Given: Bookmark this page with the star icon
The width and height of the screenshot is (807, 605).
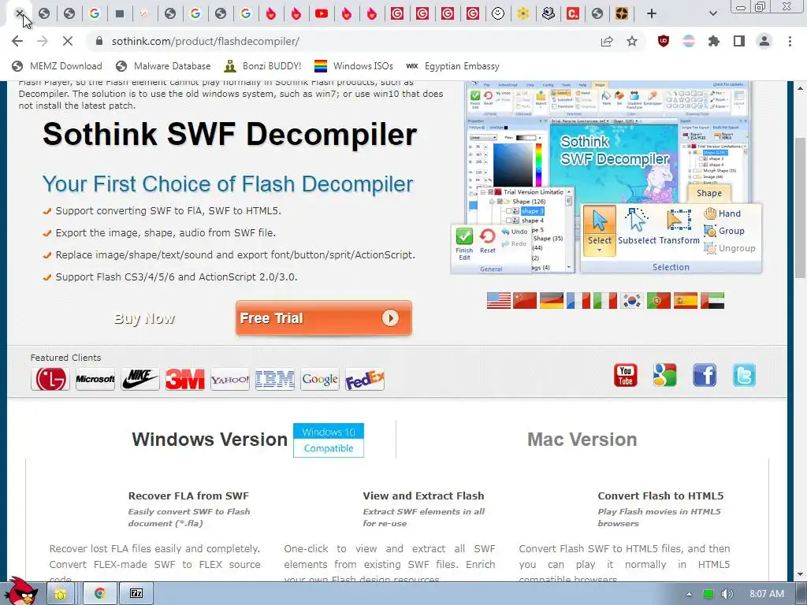Looking at the screenshot, I should pyautogui.click(x=632, y=41).
